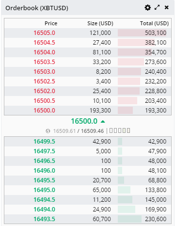This screenshot has height=226, width=175.
Task: Select ask price 16505.0
Action: 45,33
